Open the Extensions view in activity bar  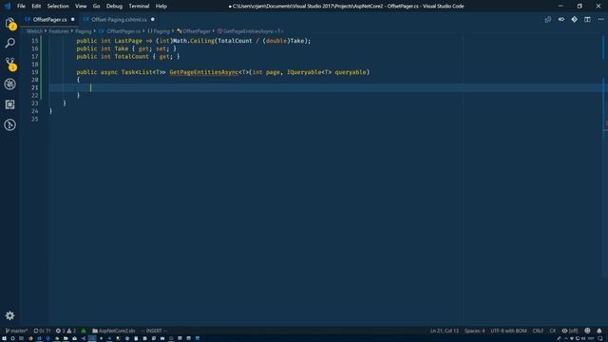pos(10,104)
